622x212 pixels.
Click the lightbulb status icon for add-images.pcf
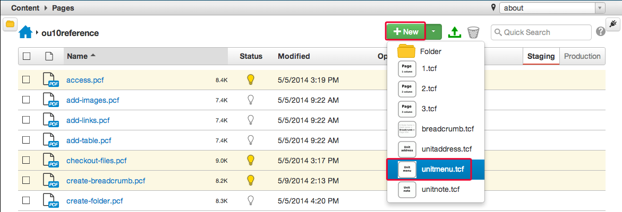click(251, 100)
